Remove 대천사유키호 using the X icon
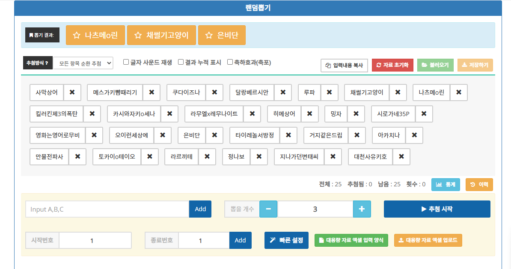Screen dimensions: 511x269 tap(401, 156)
